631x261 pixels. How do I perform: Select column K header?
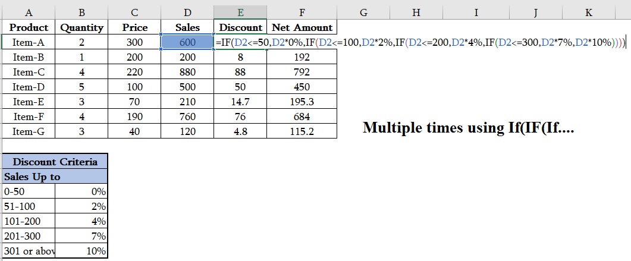pyautogui.click(x=588, y=12)
